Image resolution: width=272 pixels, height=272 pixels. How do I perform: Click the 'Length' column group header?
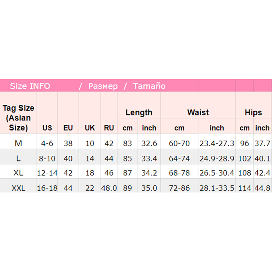click(x=139, y=113)
